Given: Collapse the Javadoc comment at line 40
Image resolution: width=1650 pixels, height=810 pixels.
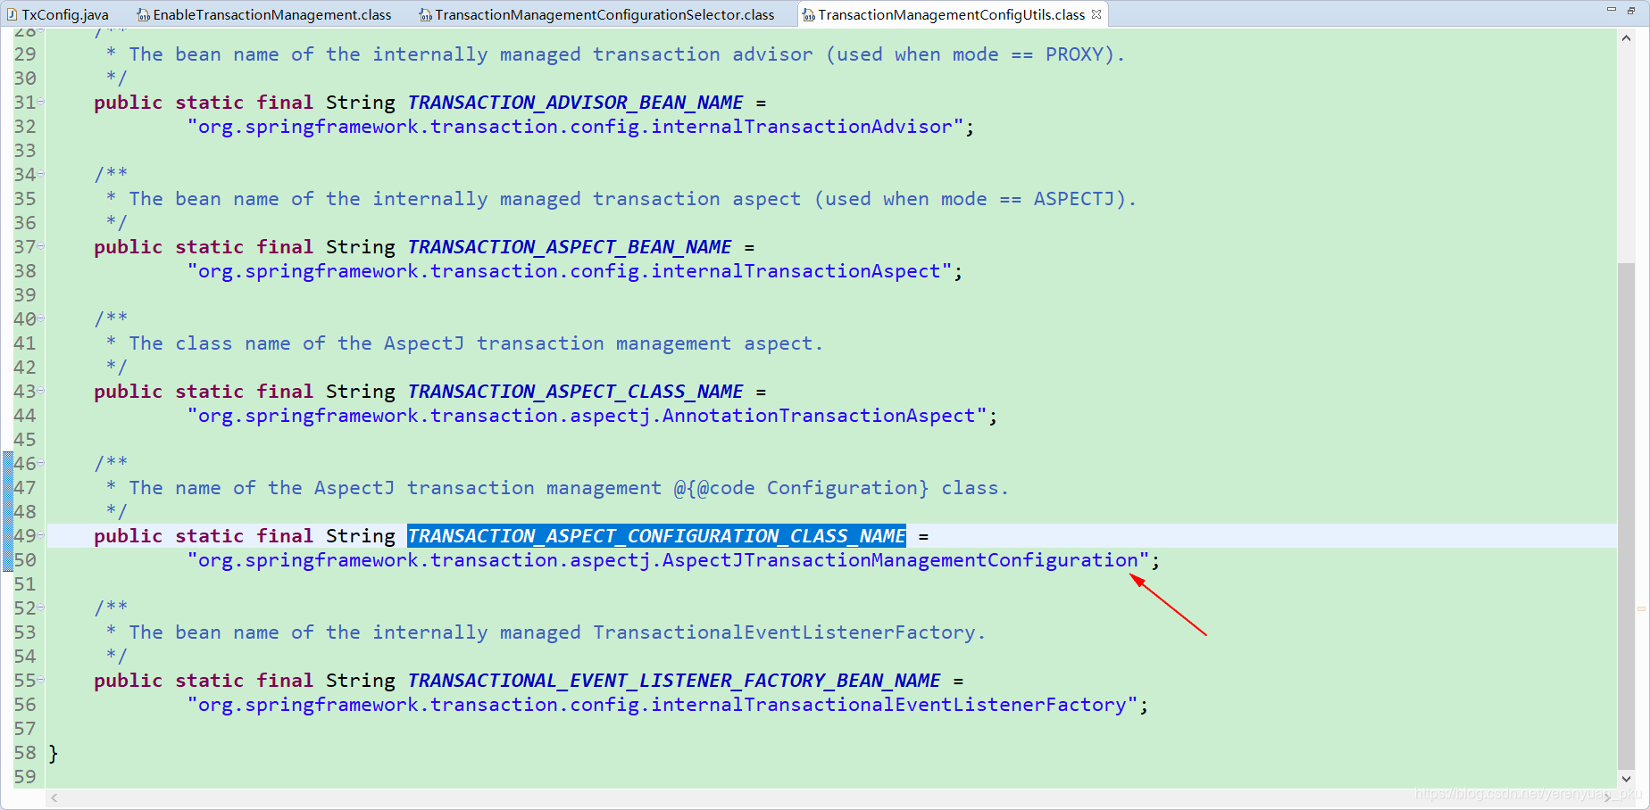Looking at the screenshot, I should tap(41, 319).
